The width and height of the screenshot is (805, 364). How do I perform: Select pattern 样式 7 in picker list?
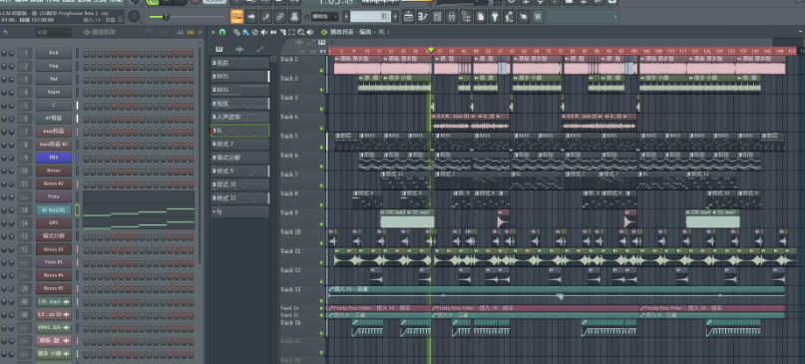click(x=240, y=144)
